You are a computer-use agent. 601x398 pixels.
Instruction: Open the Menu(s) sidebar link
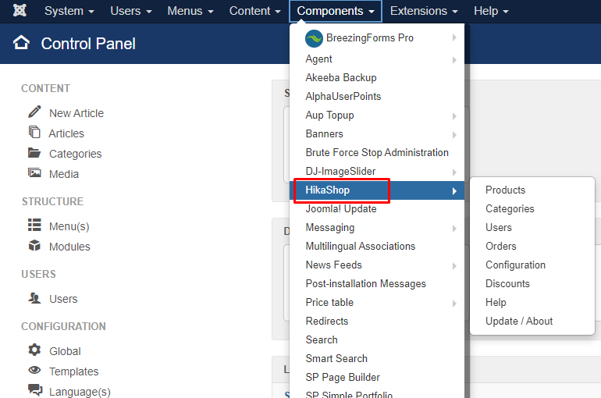tap(69, 227)
